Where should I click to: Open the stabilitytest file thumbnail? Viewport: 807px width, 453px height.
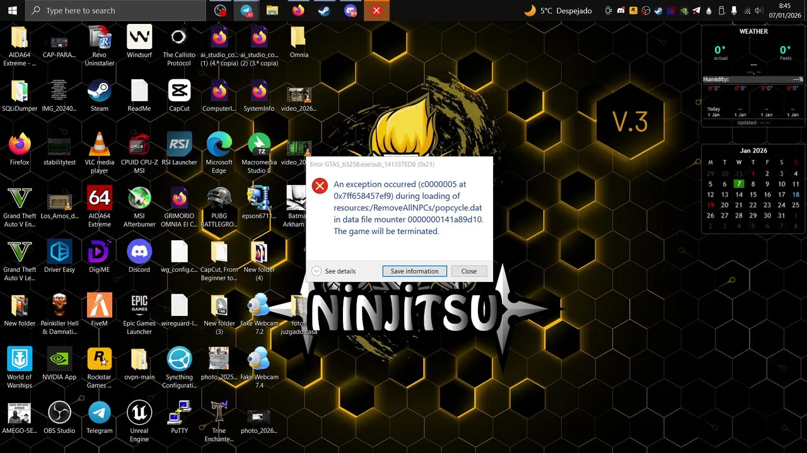59,150
